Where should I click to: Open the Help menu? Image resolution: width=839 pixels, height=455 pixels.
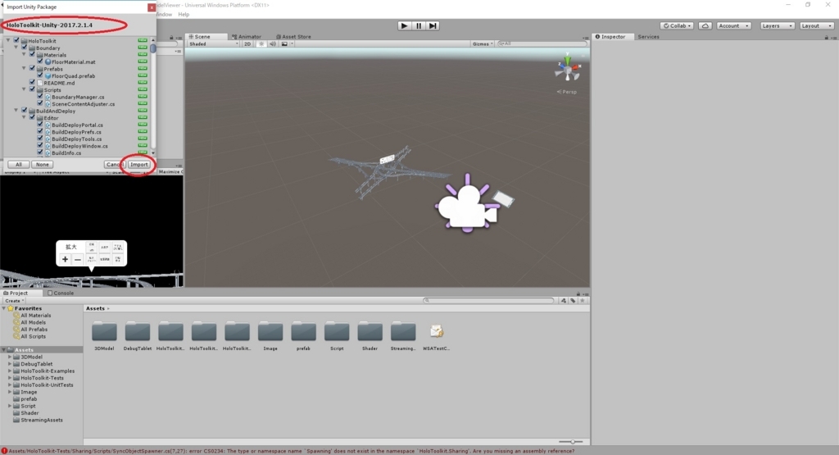tap(184, 15)
